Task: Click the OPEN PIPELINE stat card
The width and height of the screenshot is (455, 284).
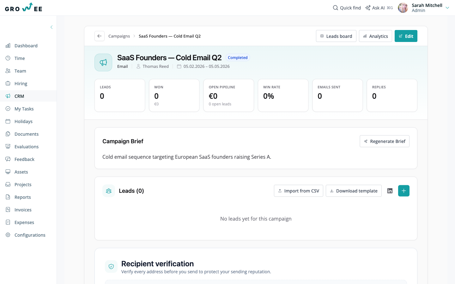Action: 229,95
